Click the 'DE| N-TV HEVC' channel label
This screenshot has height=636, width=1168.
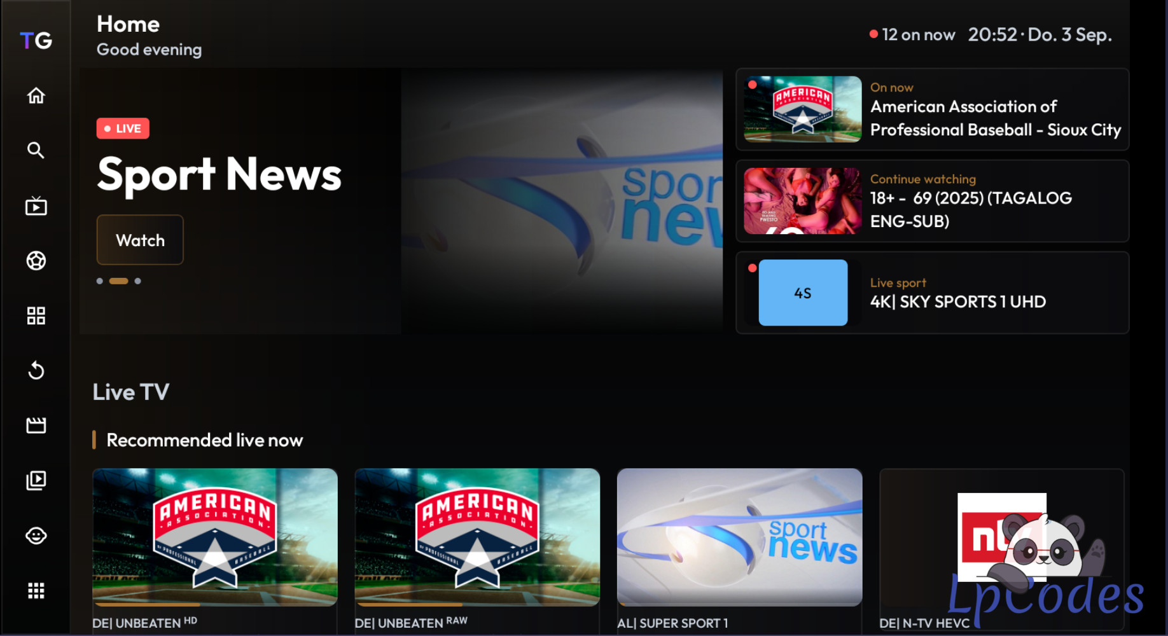[x=924, y=623]
